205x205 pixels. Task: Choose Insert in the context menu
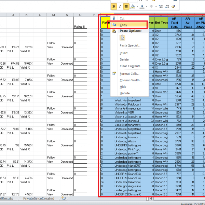(129, 53)
